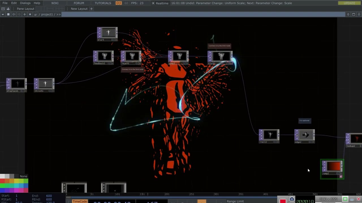
Task: Open the File menu
Action: (5, 3)
